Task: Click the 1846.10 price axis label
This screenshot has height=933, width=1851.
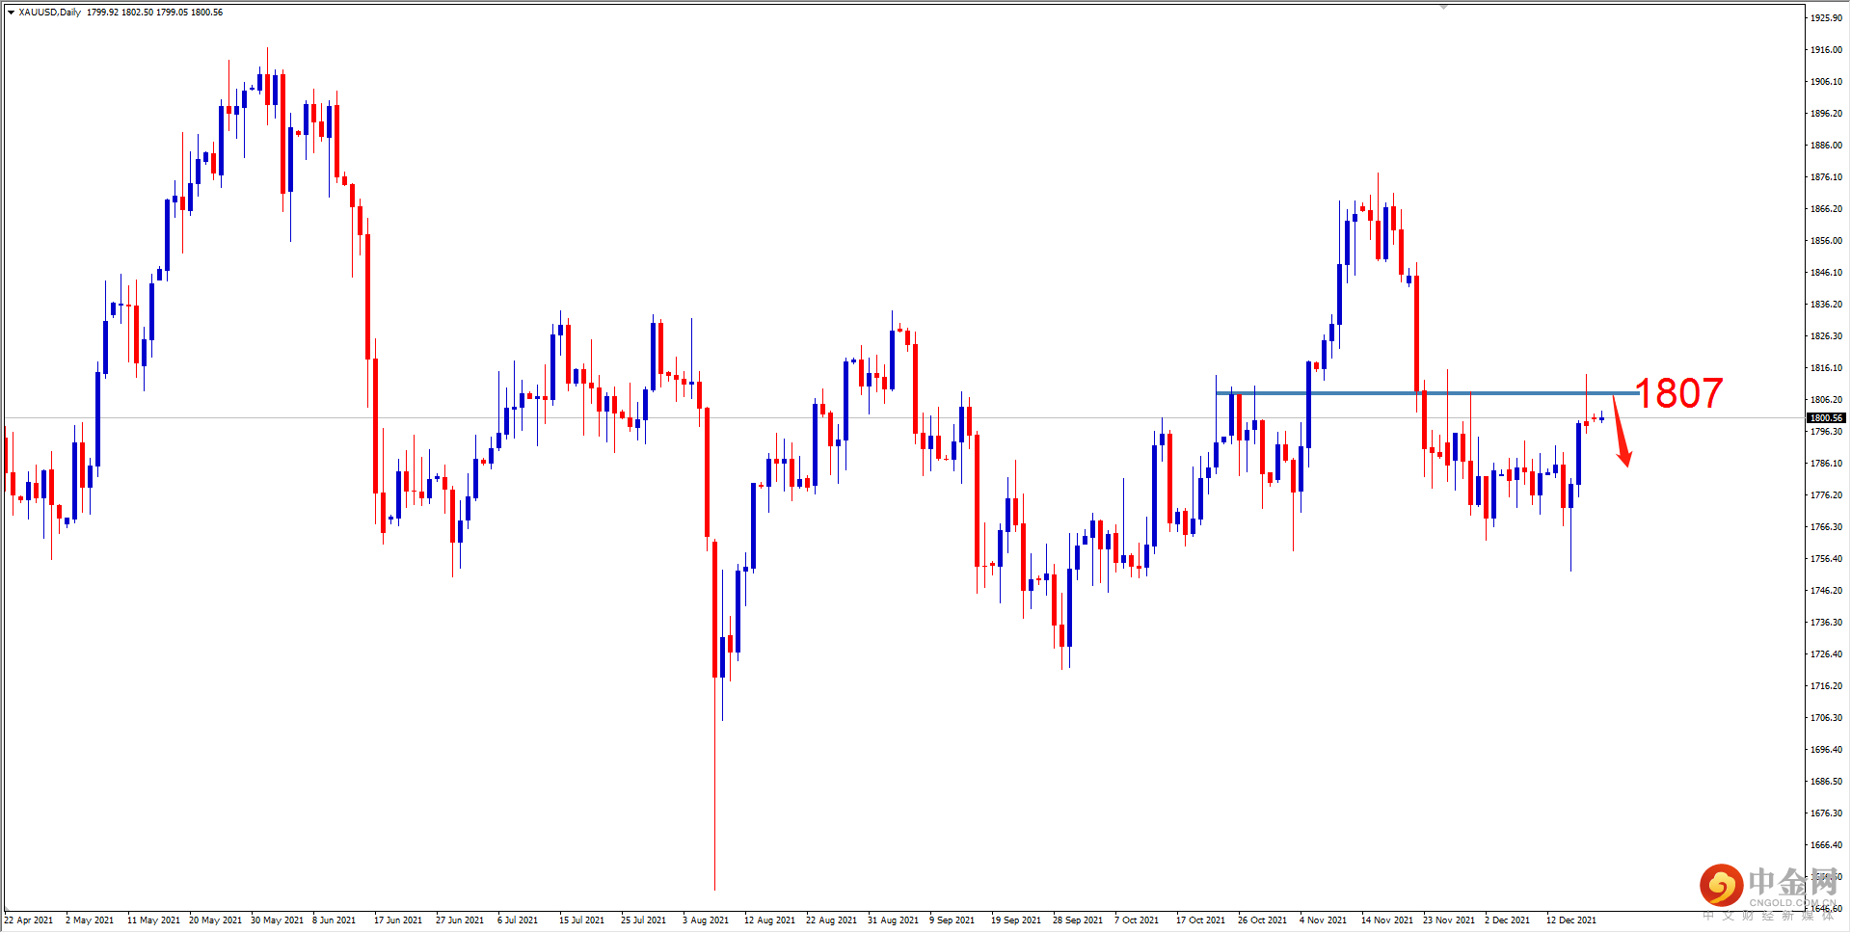Action: [x=1826, y=273]
